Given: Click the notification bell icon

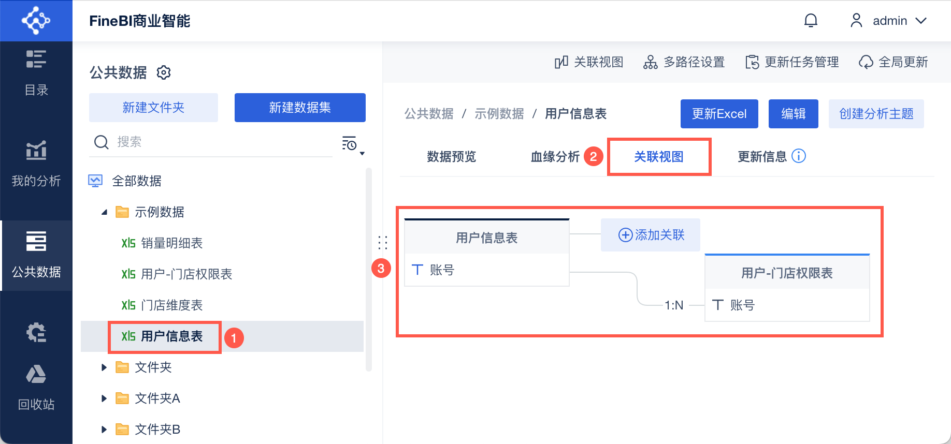Looking at the screenshot, I should click(811, 21).
